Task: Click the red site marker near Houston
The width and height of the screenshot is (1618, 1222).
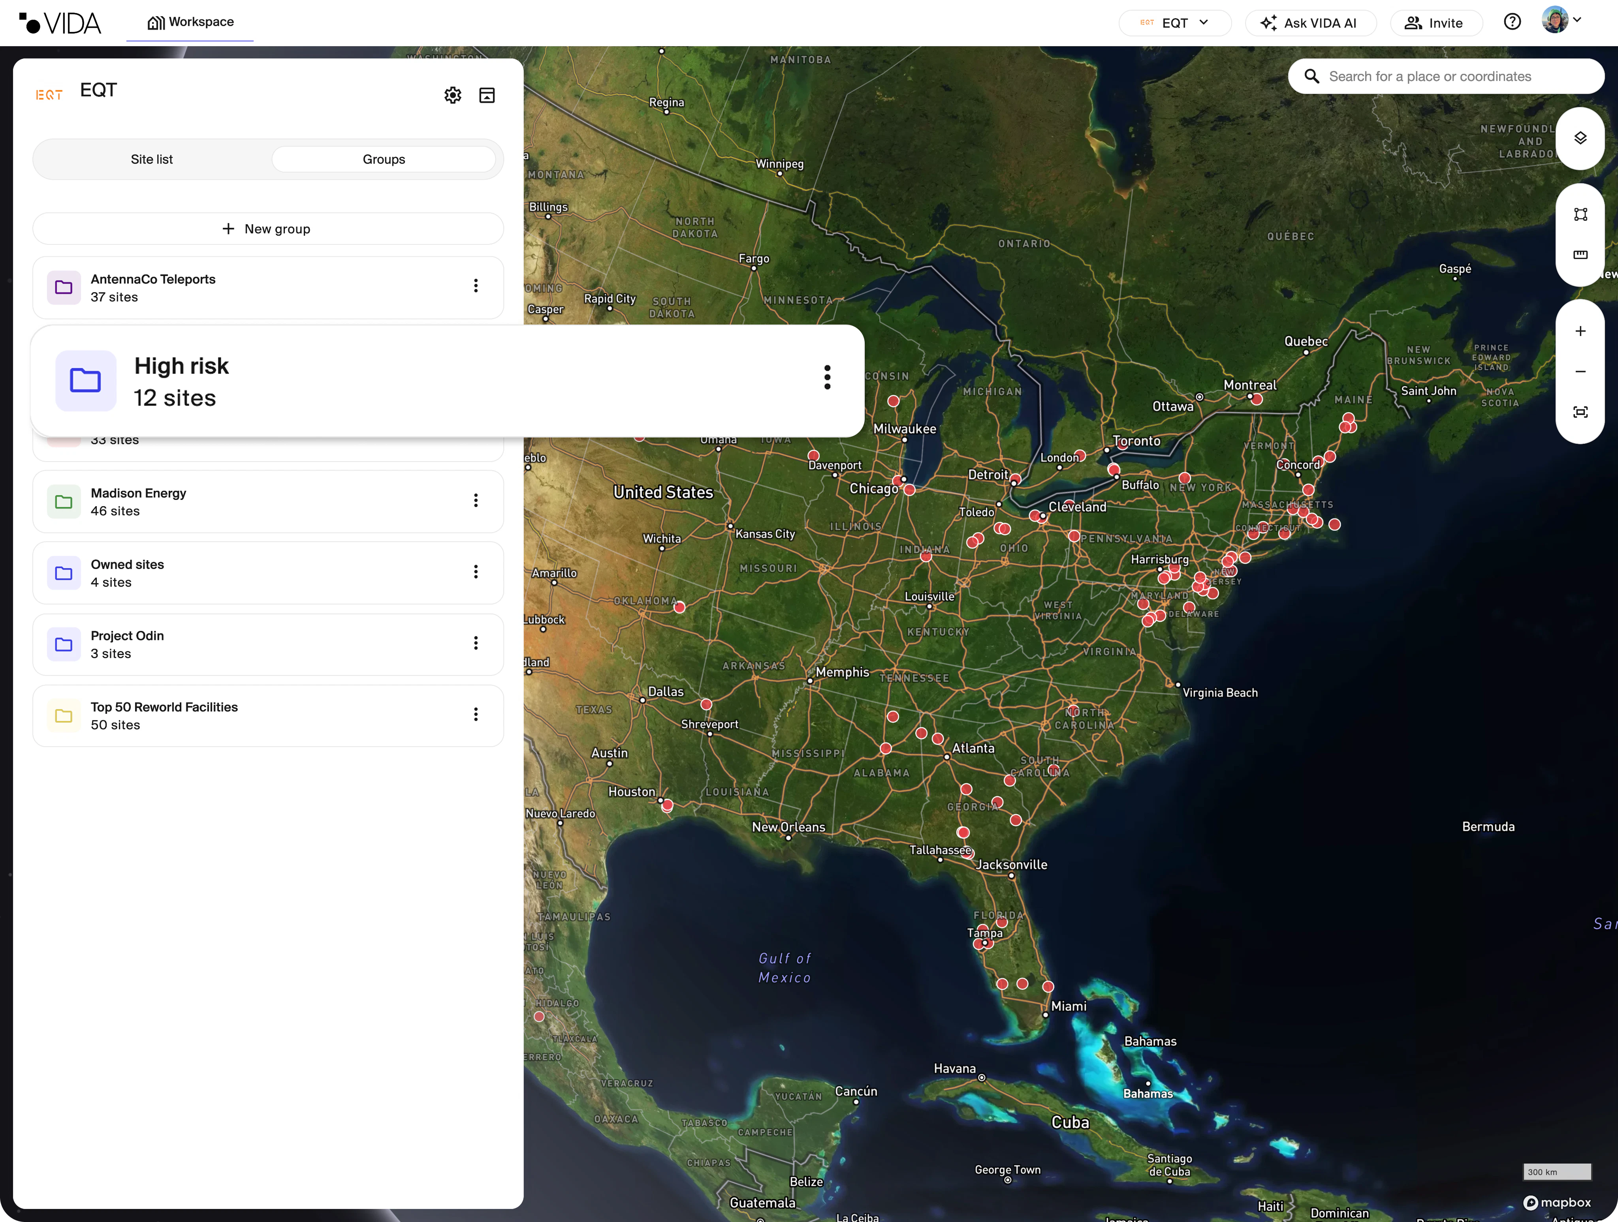Action: [x=667, y=805]
